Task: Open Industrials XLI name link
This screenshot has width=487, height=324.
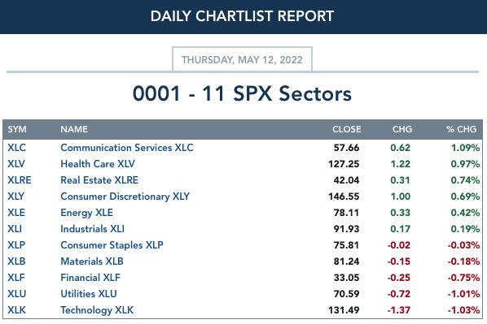Action: [92, 229]
